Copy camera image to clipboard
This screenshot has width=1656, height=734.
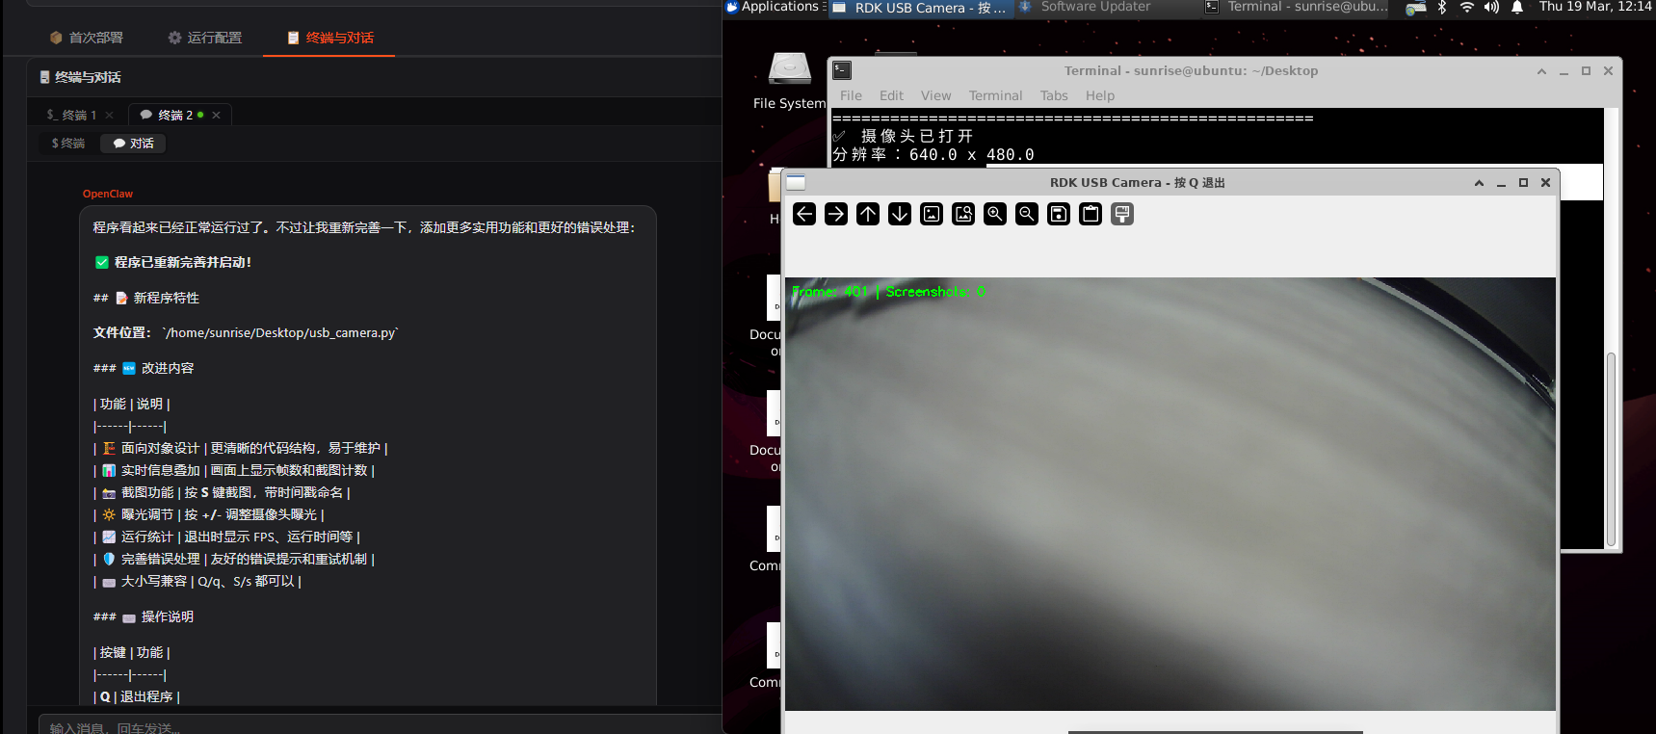click(1091, 214)
